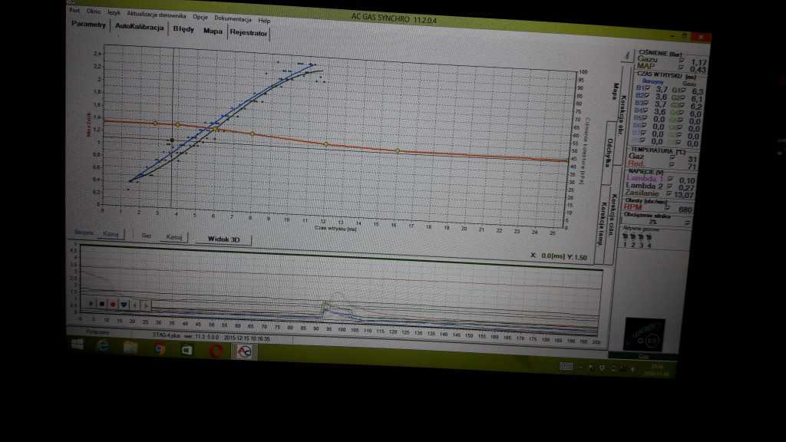This screenshot has width=786, height=442.
Task: Open Chrome from the Windows taskbar
Action: click(x=160, y=349)
